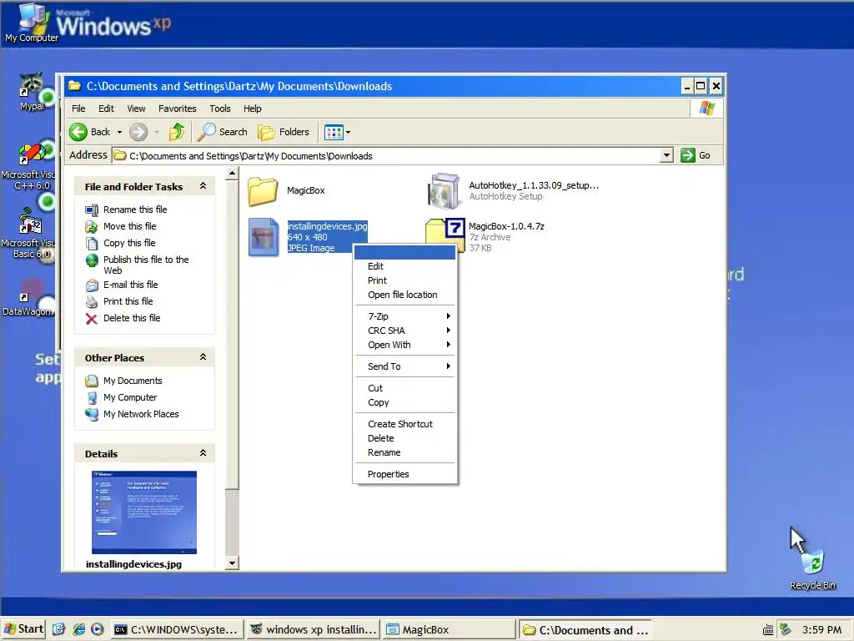This screenshot has width=854, height=641.
Task: Collapse the Other Places panel
Action: coord(203,357)
